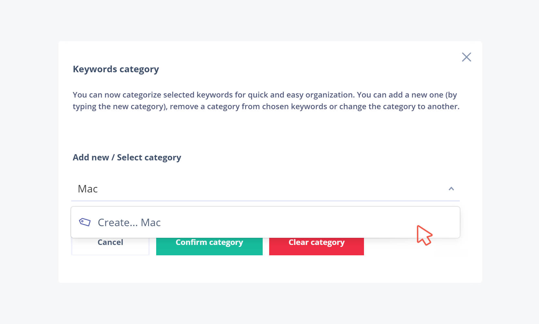This screenshot has height=324, width=539.
Task: Click the upward arrow in the category selector
Action: click(451, 189)
